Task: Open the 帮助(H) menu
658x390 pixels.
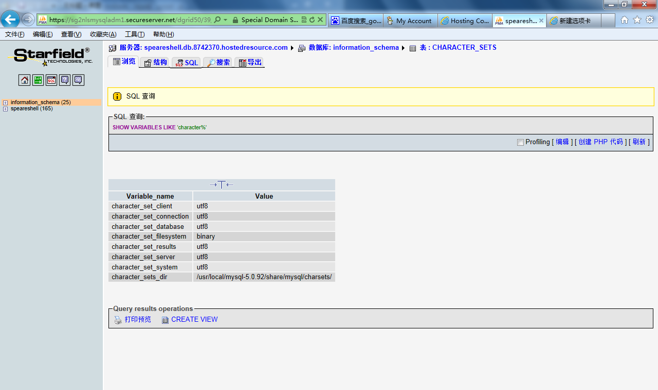Action: (x=163, y=34)
